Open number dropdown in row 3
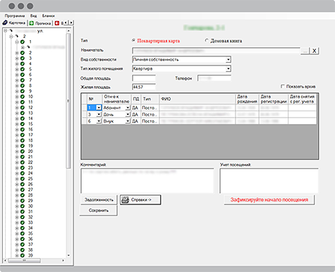Screen dimensions: 335x272 [99, 114]
